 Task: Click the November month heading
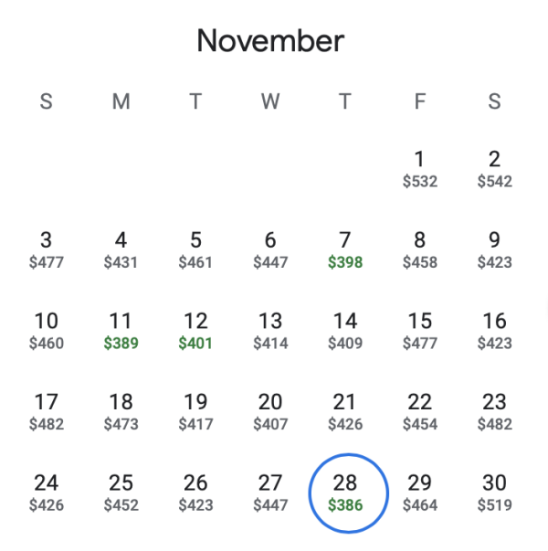pyautogui.click(x=270, y=40)
